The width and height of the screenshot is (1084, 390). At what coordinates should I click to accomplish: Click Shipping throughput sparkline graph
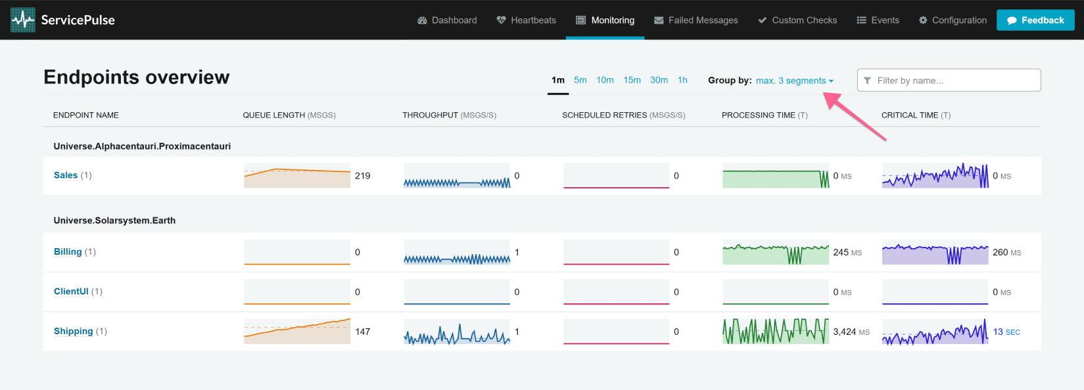pyautogui.click(x=457, y=332)
